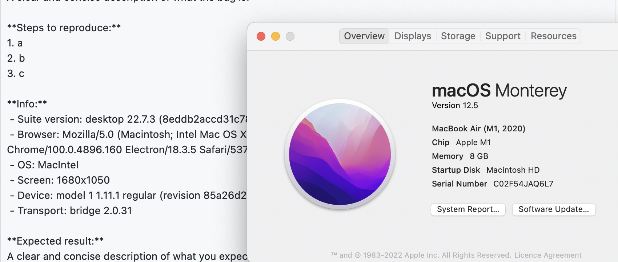Click the macOS Monterey wallpaper logo

(340, 154)
